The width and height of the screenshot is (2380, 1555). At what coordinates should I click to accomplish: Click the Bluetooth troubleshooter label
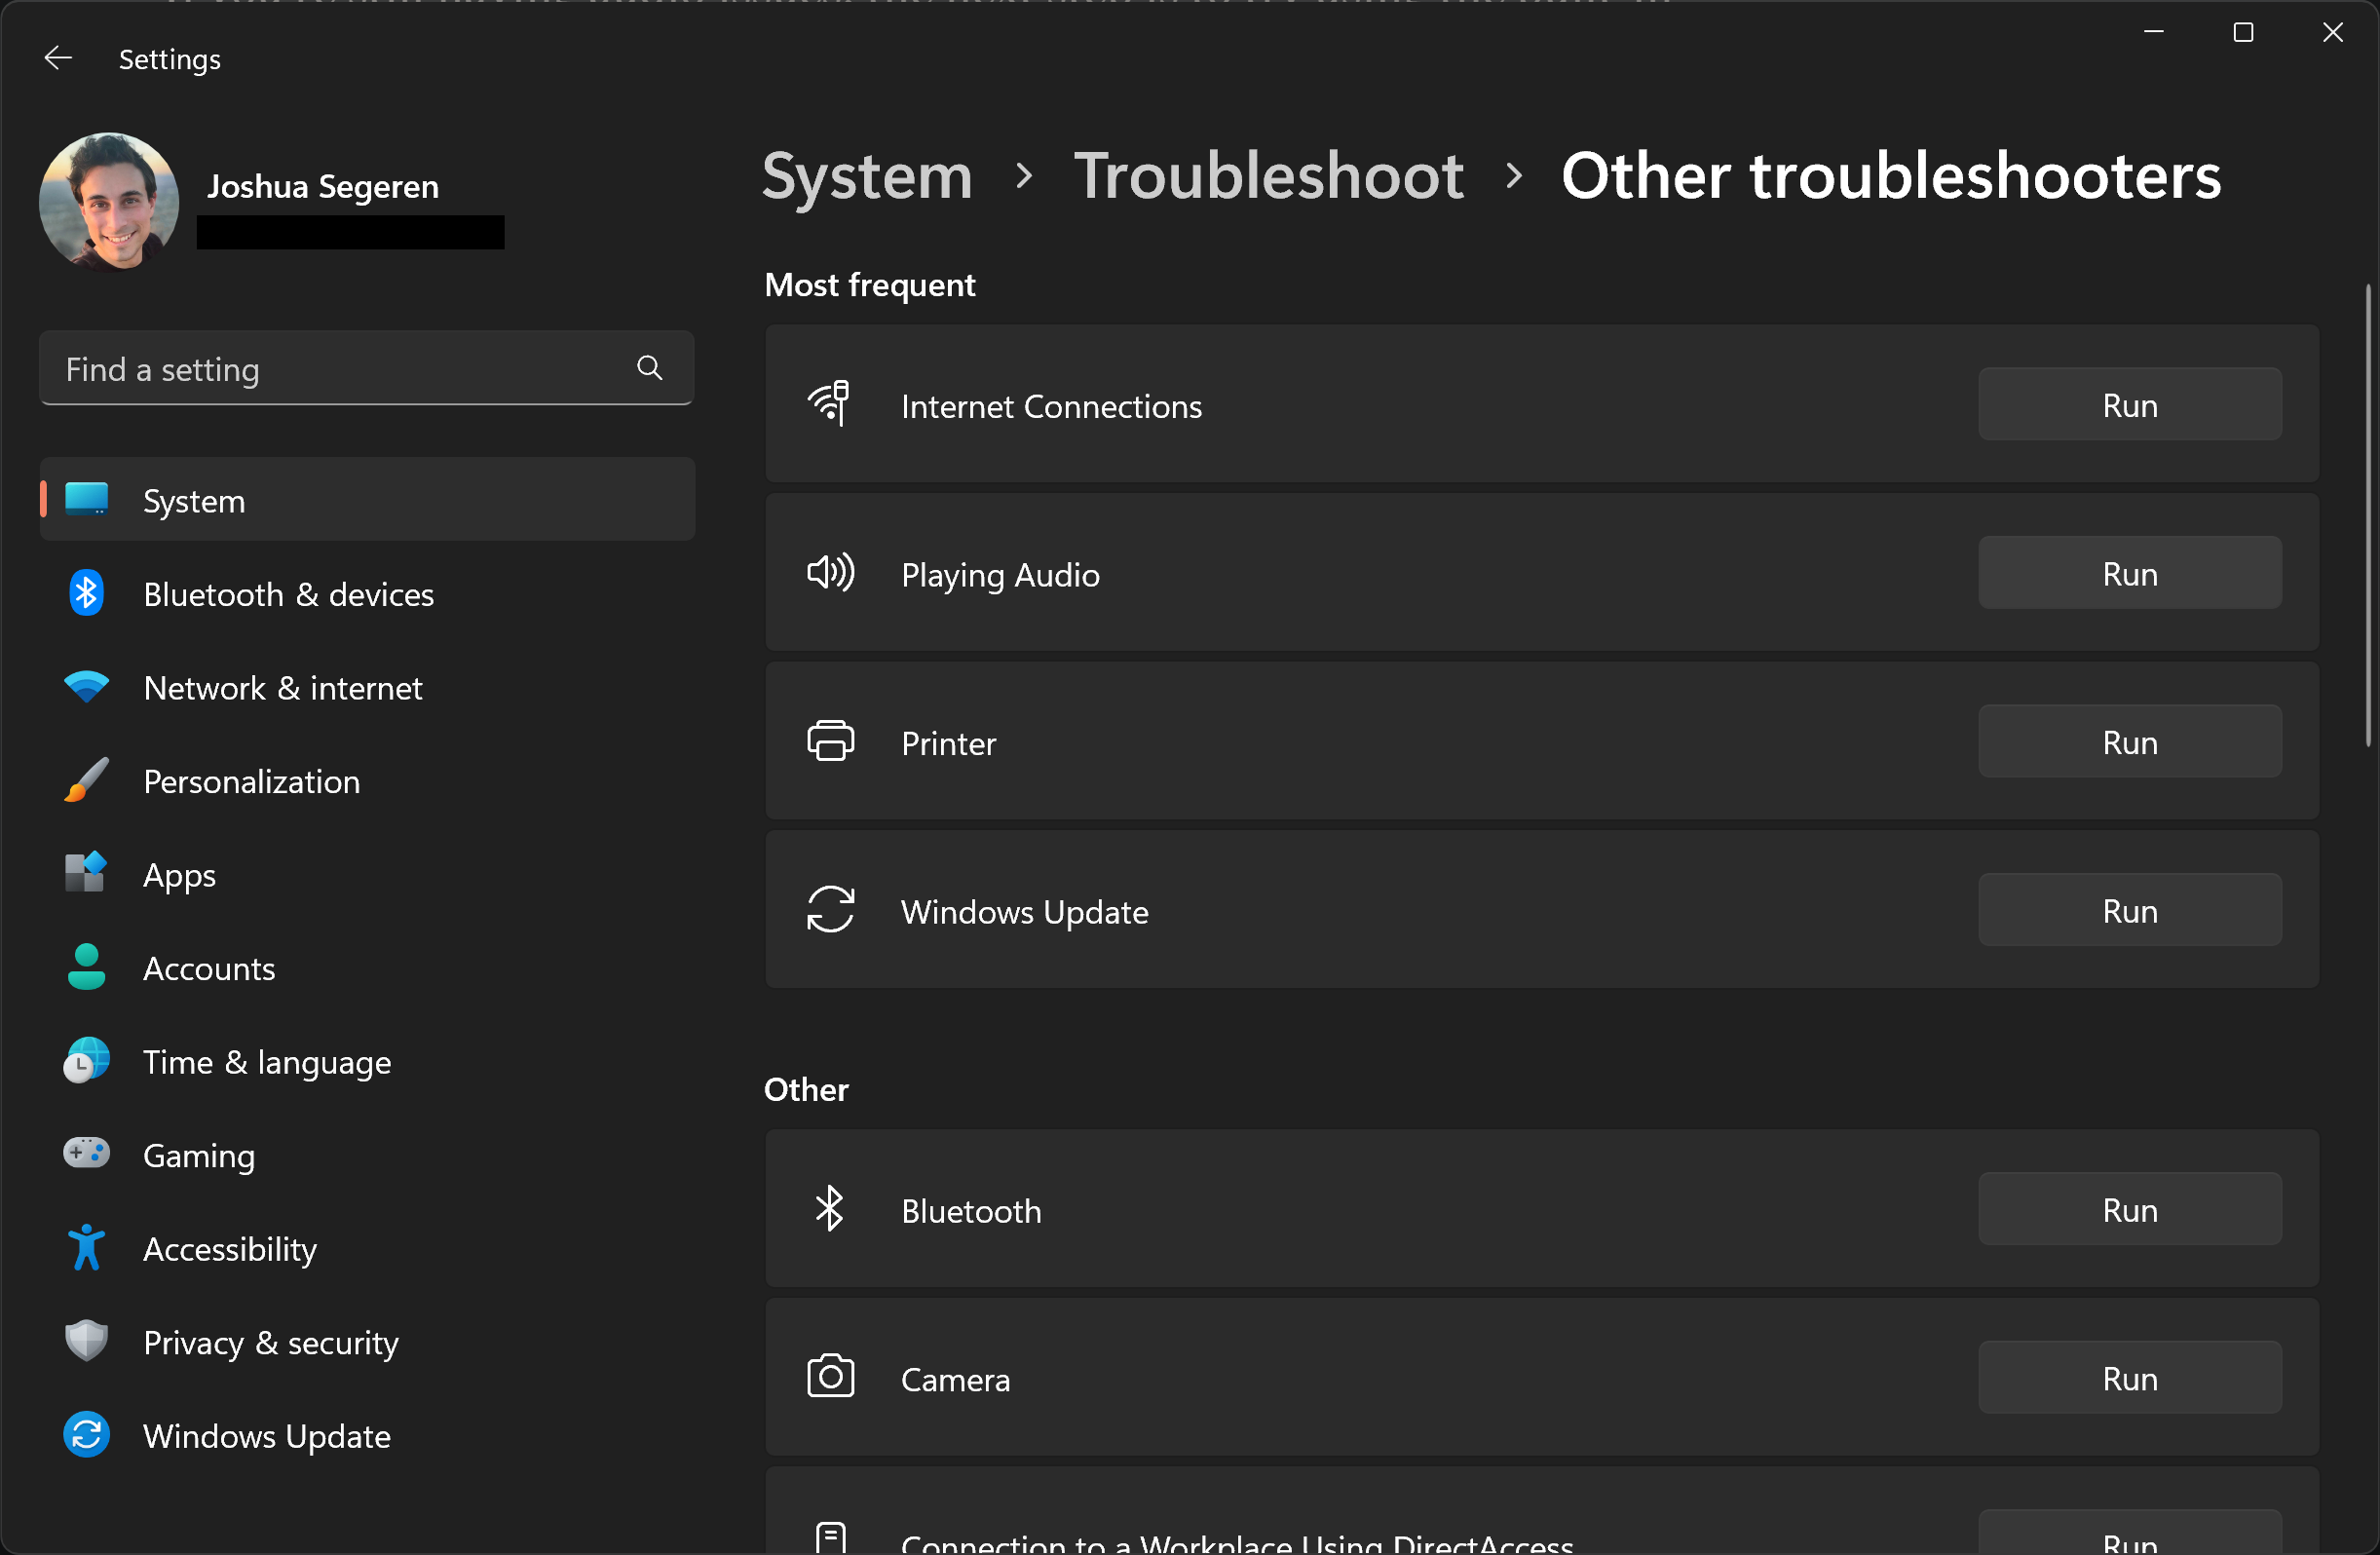[971, 1211]
